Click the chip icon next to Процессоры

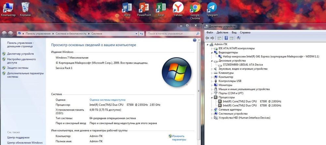click(x=215, y=97)
